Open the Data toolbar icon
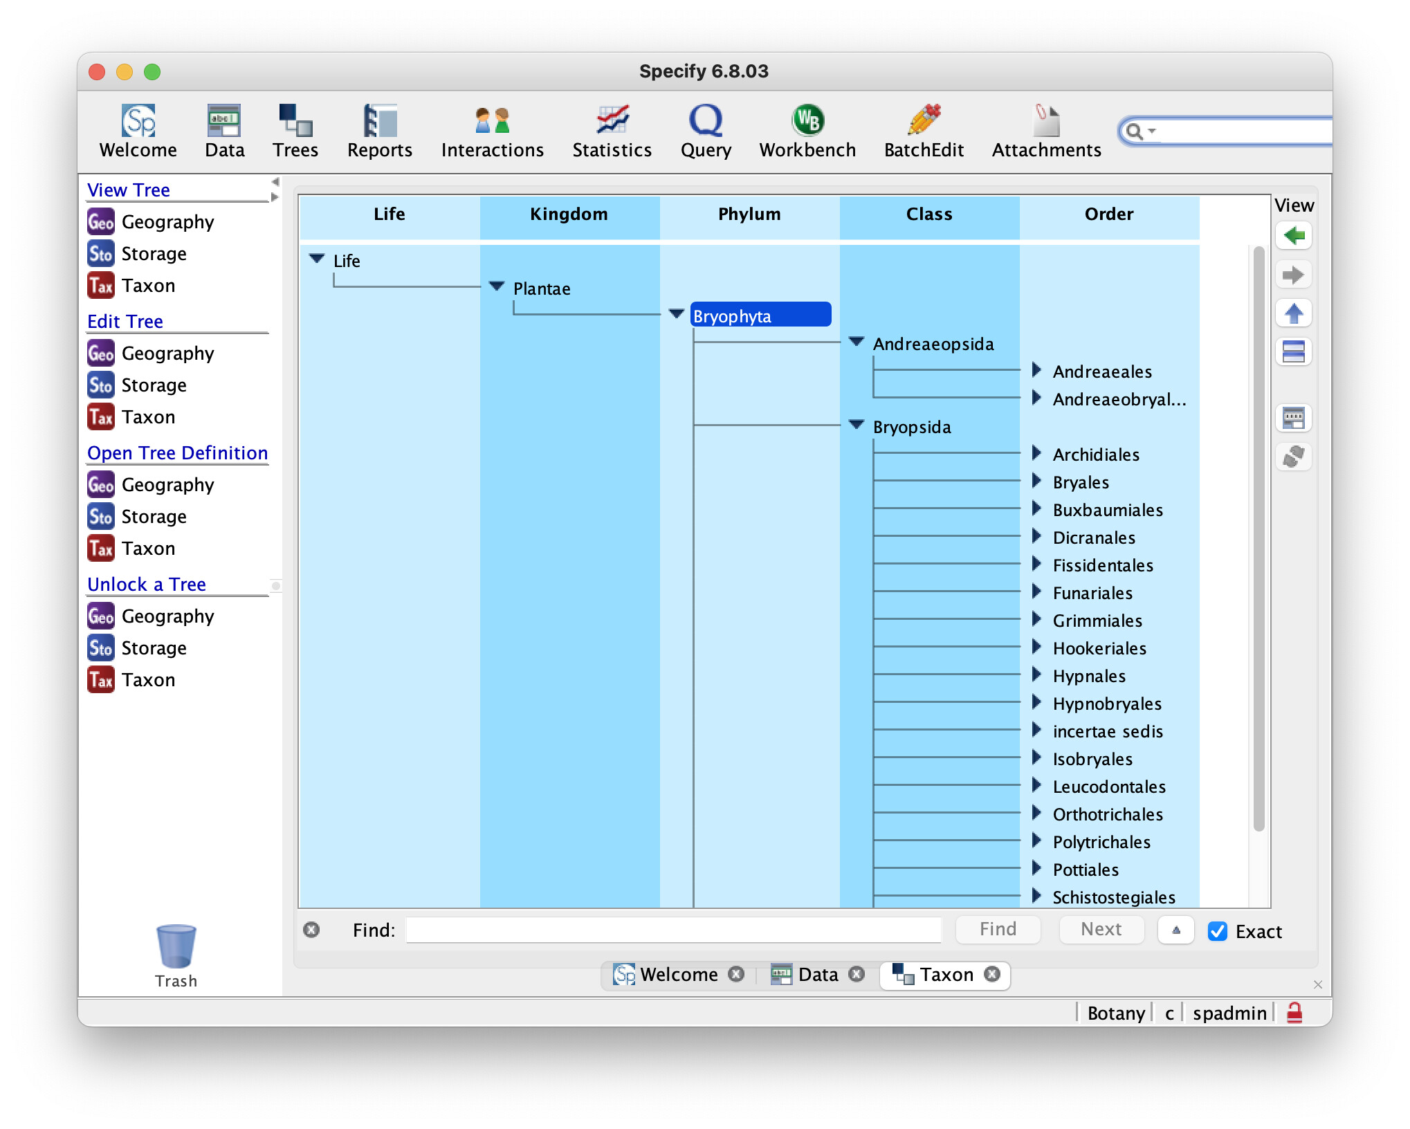 tap(224, 131)
